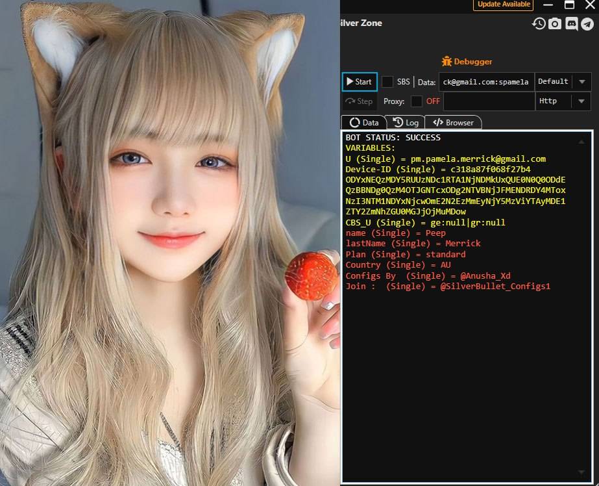Toggle the Proxy checkbox

tap(417, 101)
